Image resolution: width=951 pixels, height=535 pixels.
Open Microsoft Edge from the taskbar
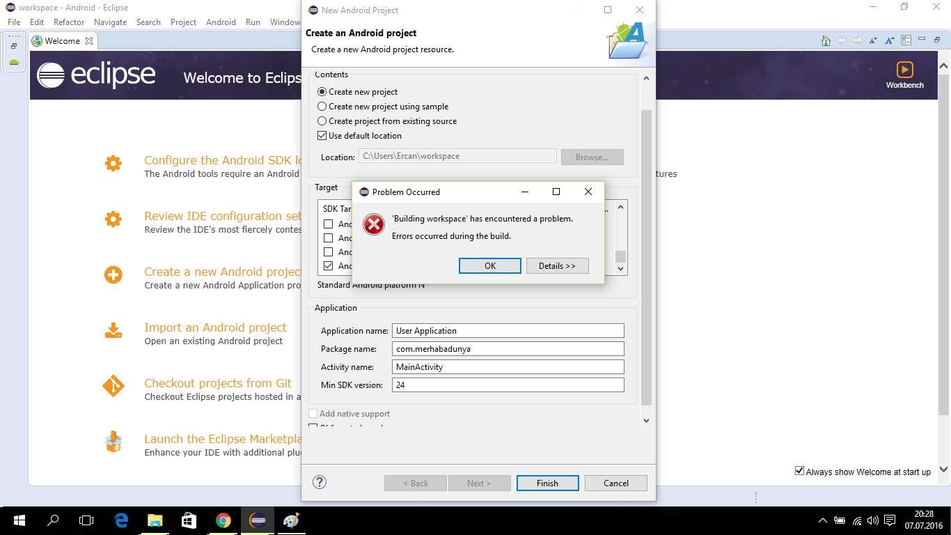[121, 520]
